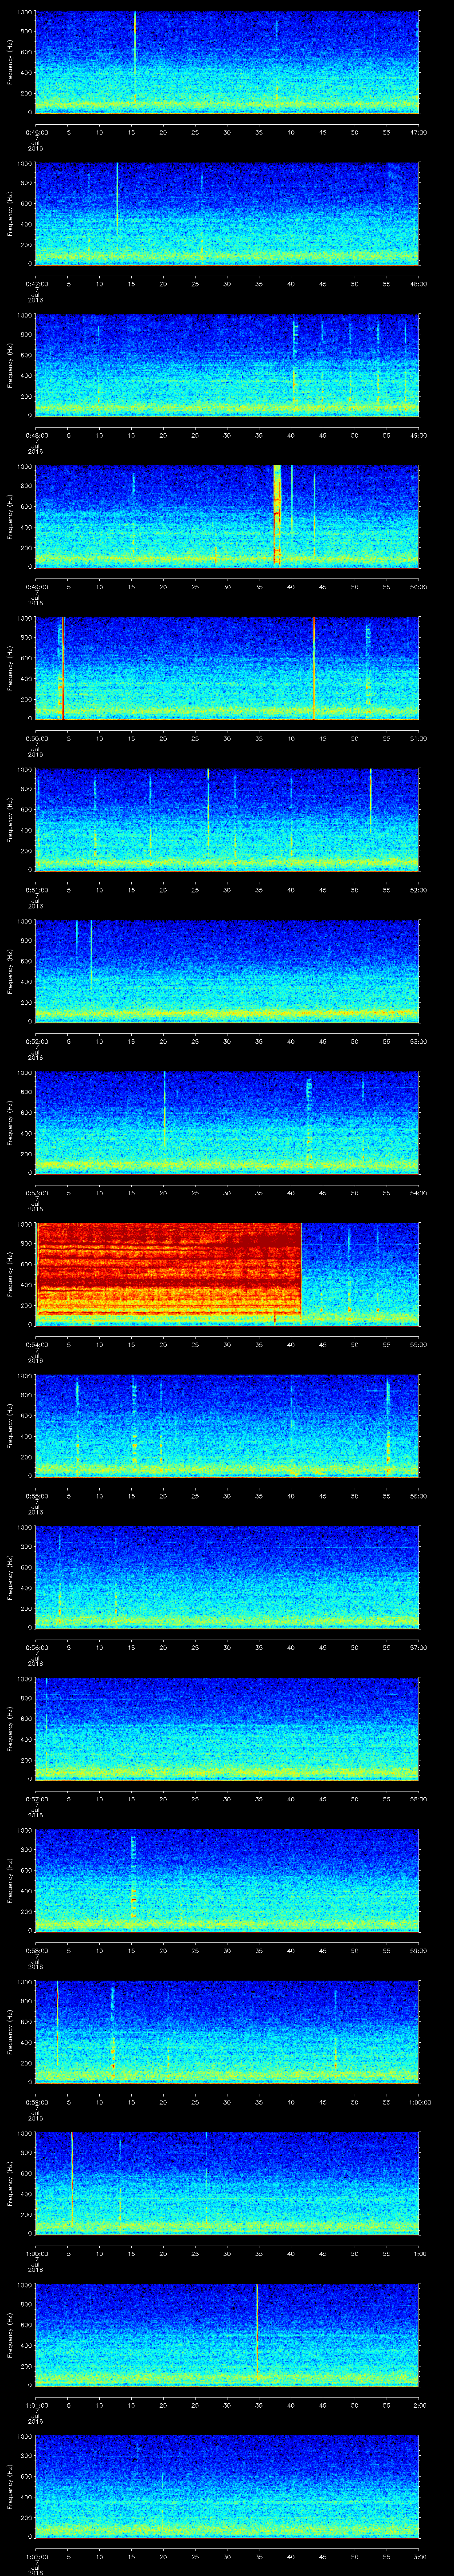Select line near 12 s in 0:47:00 spectrogram
This screenshot has height=2576, width=454.
click(117, 200)
